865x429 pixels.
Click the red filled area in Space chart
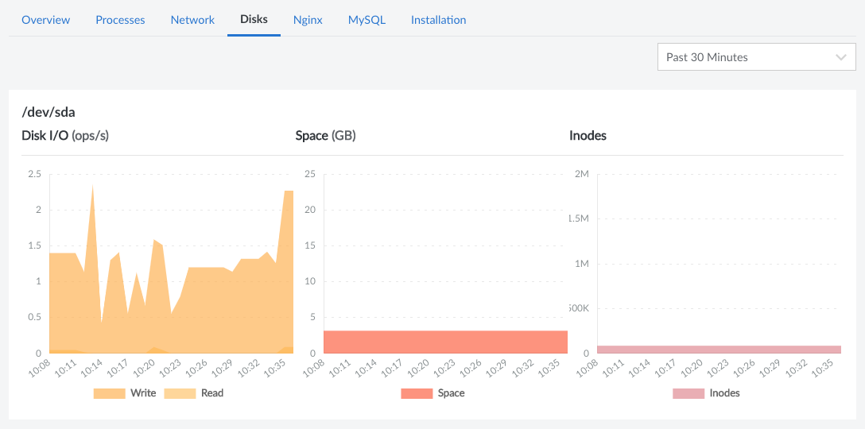tap(445, 342)
